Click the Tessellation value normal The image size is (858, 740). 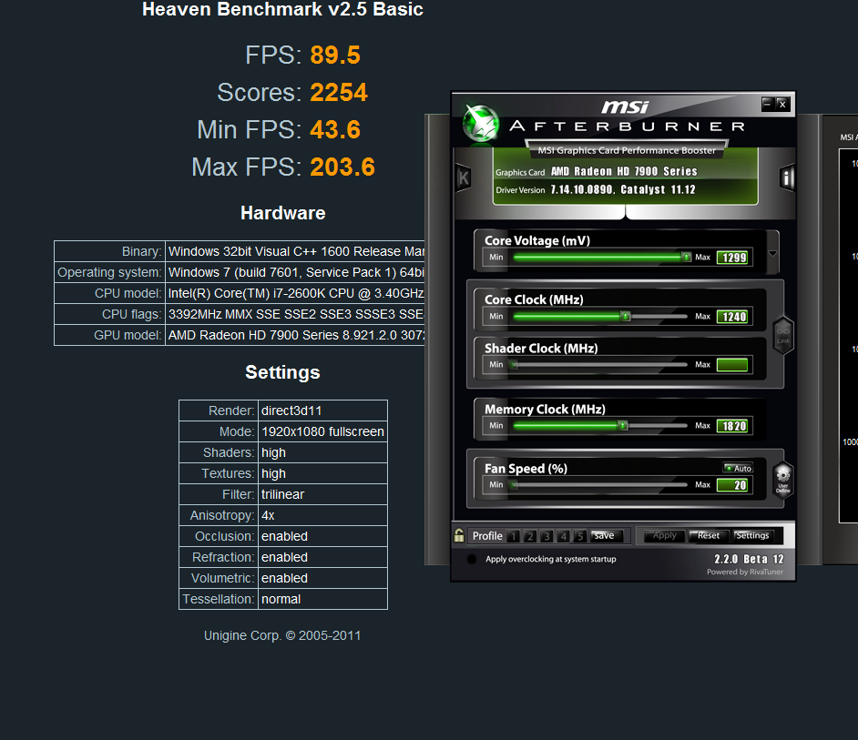322,599
